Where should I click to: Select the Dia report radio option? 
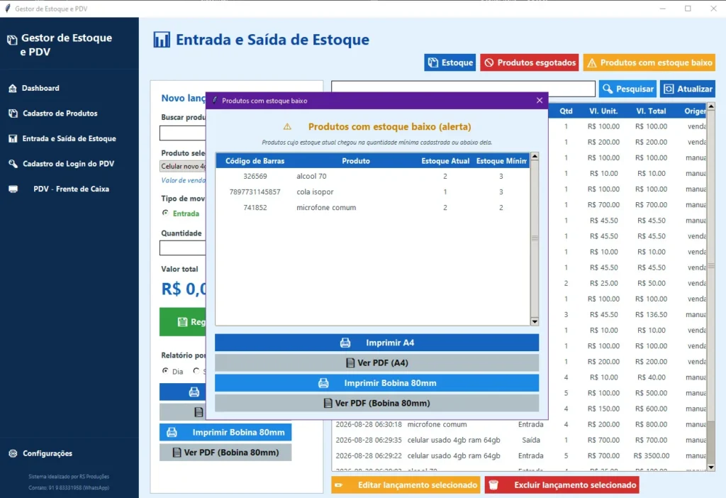point(165,371)
